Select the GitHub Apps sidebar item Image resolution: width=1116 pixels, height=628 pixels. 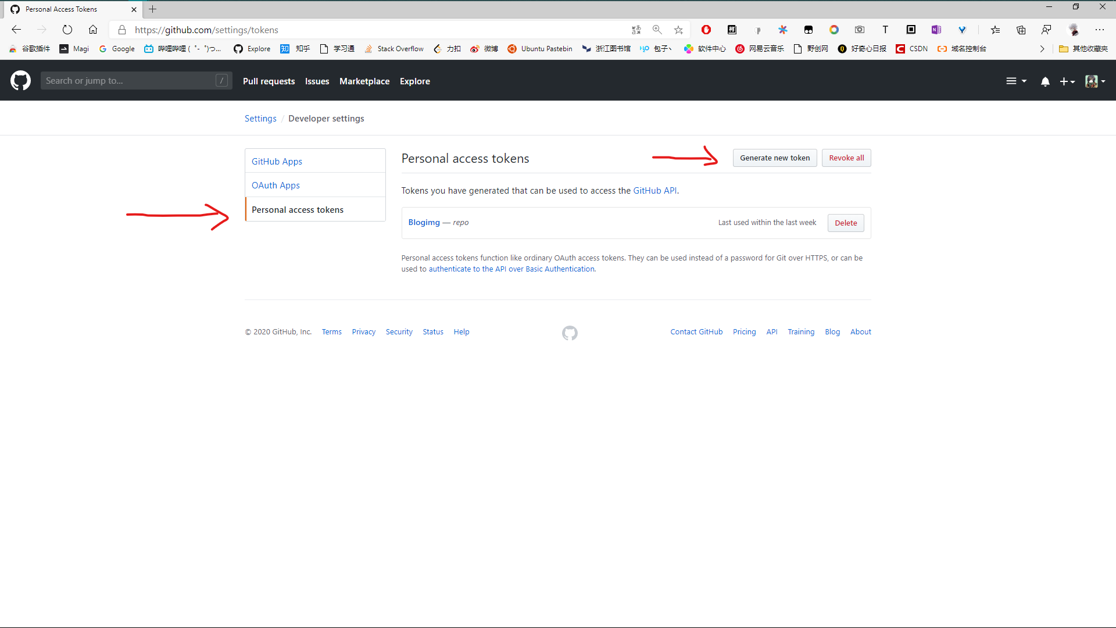(x=277, y=162)
